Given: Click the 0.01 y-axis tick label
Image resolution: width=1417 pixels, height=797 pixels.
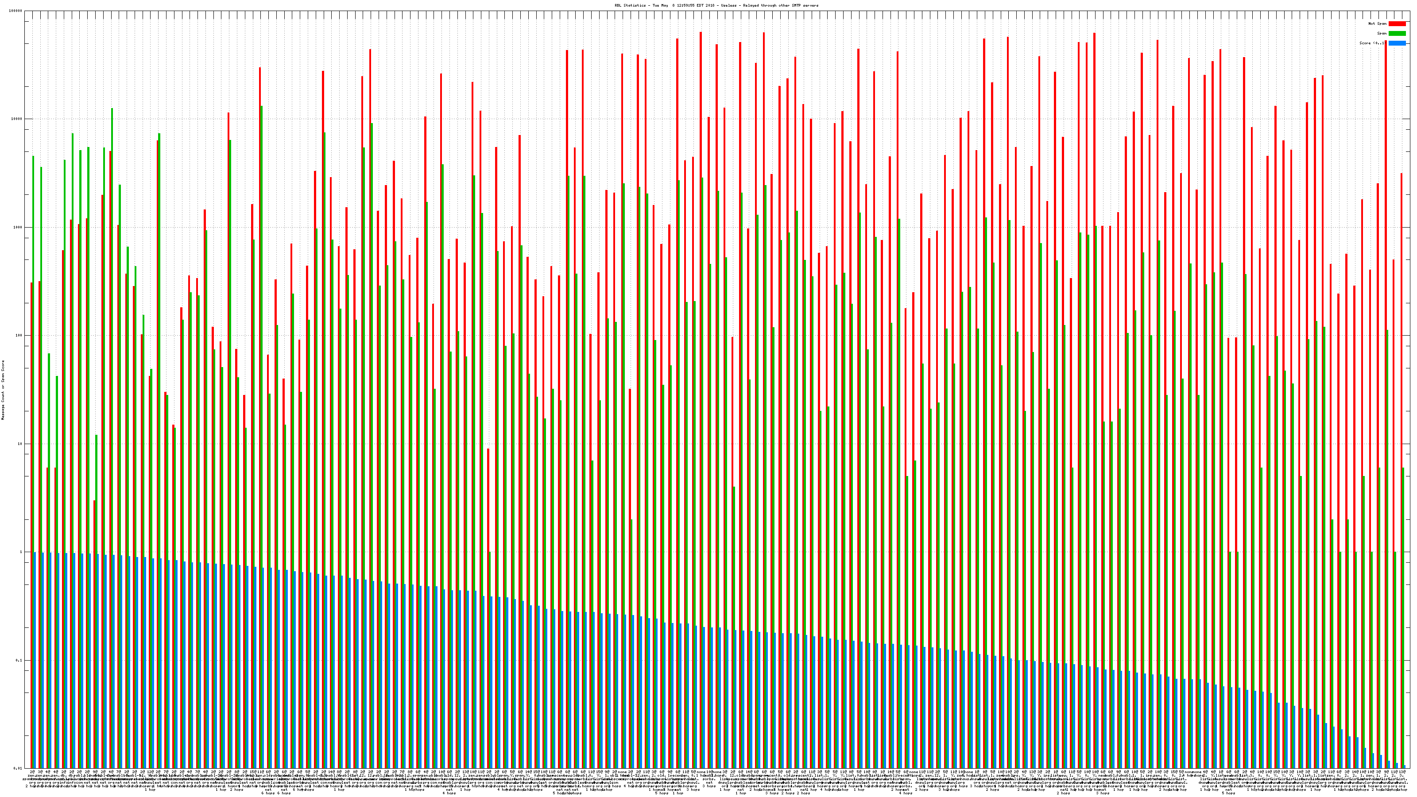Looking at the screenshot, I should click(18, 768).
